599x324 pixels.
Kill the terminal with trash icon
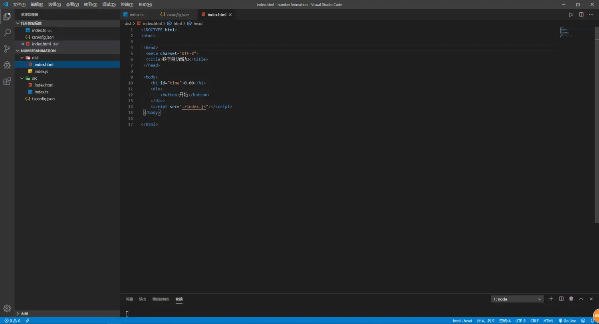(x=571, y=299)
